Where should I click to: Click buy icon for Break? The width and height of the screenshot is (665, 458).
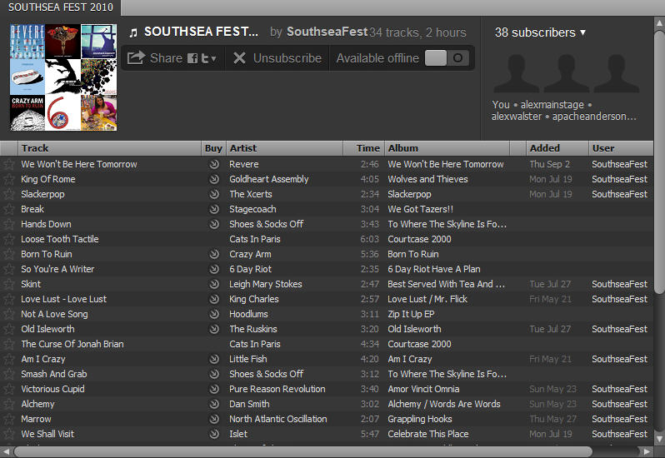214,209
